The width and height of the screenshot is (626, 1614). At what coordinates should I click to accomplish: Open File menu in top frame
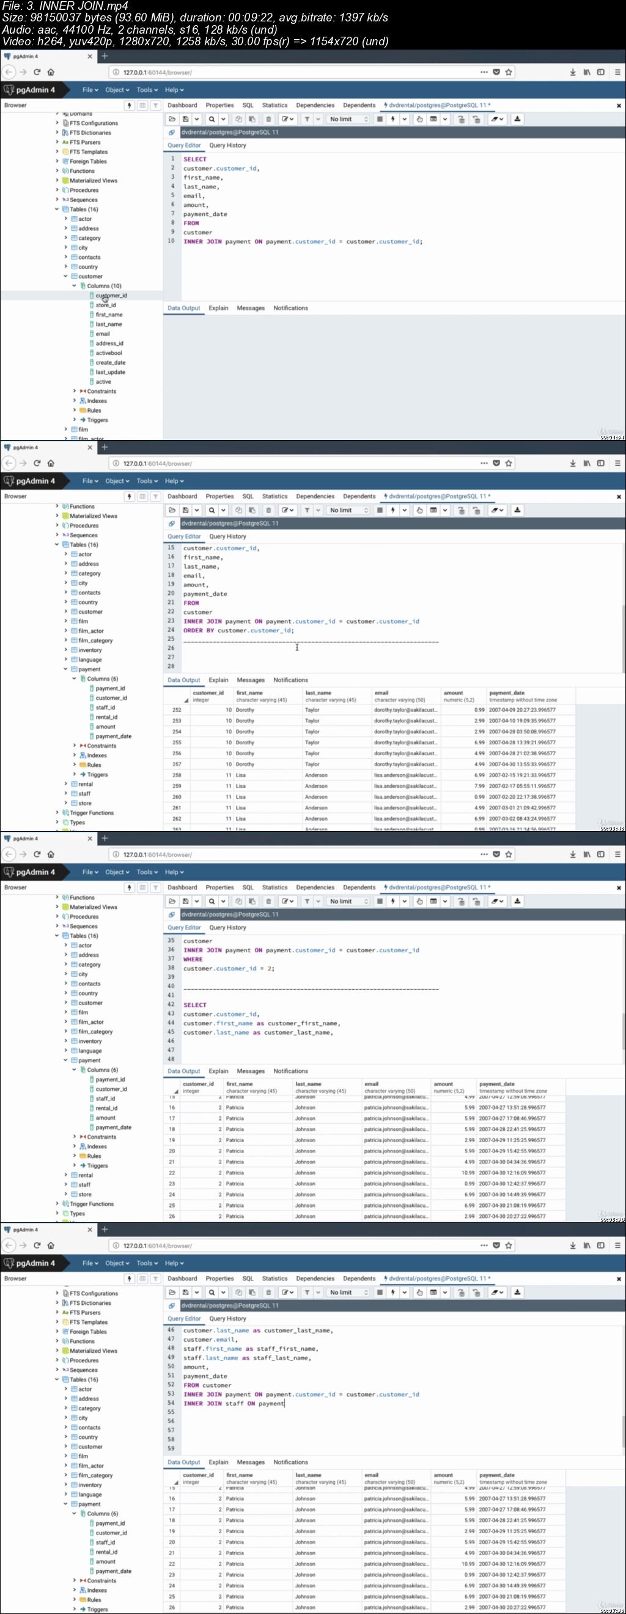90,89
